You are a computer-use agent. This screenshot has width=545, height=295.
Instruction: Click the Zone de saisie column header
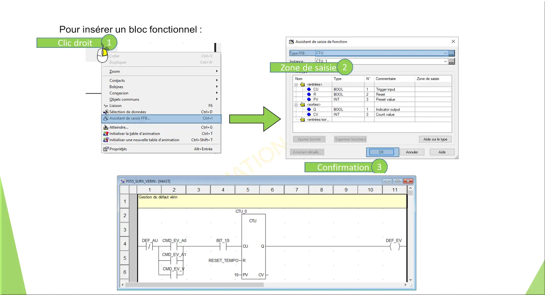433,79
